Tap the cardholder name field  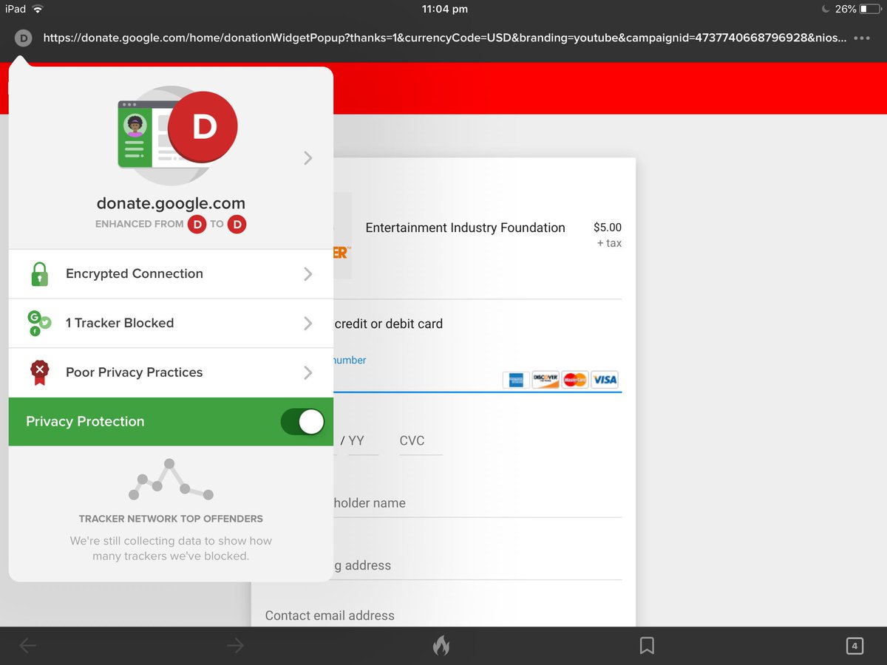(478, 503)
